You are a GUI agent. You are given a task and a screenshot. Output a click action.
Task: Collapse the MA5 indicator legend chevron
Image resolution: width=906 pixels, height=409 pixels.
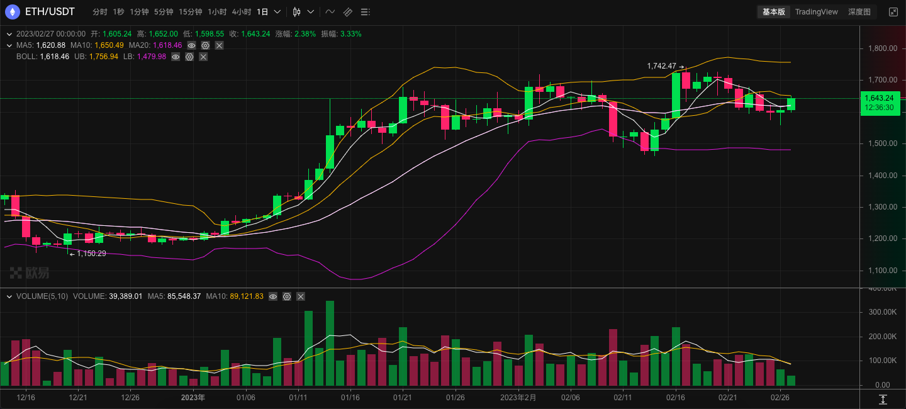9,45
